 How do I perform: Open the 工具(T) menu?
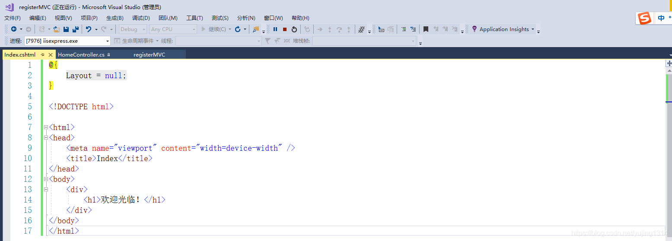[x=194, y=18]
